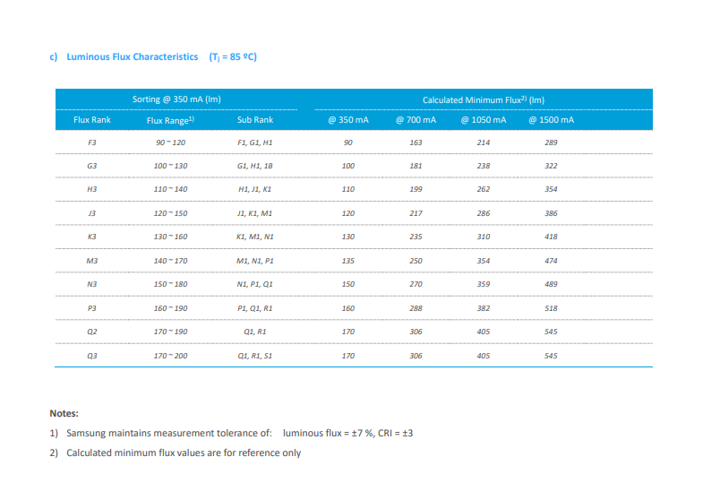The height and width of the screenshot is (500, 703).
Task: Click the '160 ~ 190' flux range cell
Action: click(x=170, y=307)
